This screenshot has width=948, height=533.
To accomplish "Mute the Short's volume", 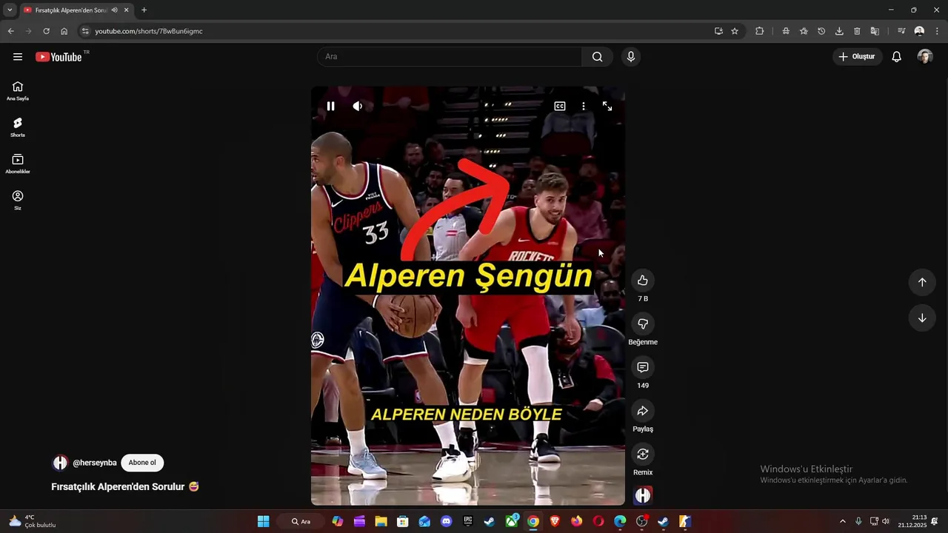I will pyautogui.click(x=358, y=107).
